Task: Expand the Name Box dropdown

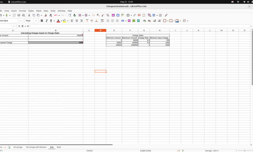Action: pos(14,26)
